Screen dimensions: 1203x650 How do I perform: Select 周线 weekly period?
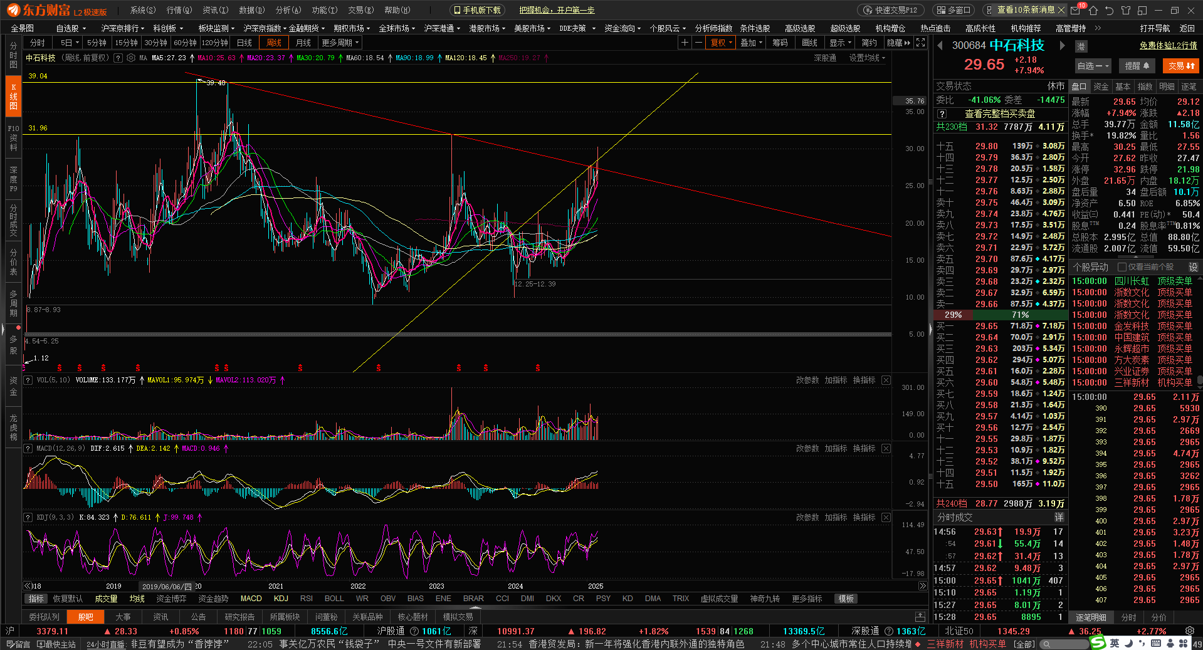pos(274,43)
